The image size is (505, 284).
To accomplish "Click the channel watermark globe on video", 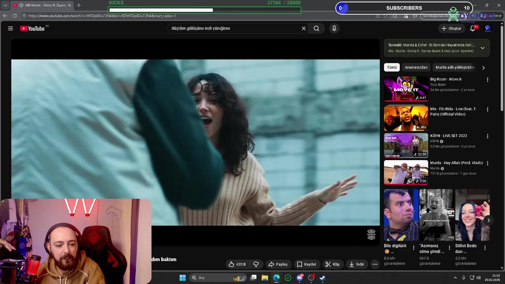I will point(371,235).
